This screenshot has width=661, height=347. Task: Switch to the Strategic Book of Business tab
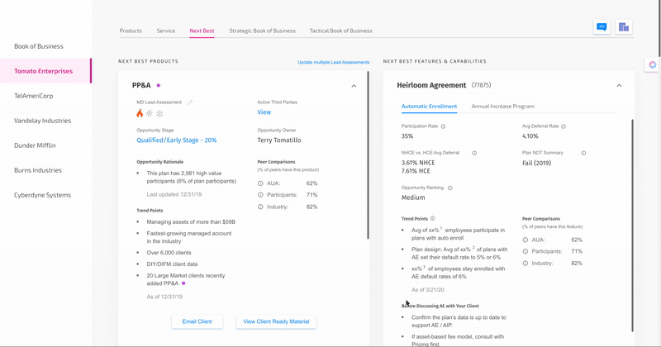coord(262,31)
